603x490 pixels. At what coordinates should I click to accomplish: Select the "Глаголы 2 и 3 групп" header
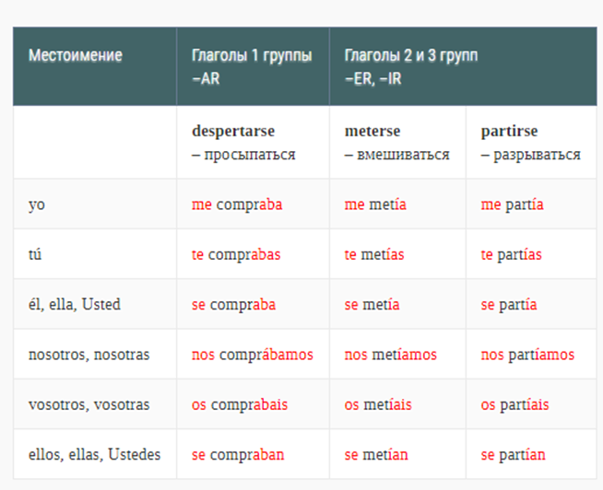click(463, 66)
